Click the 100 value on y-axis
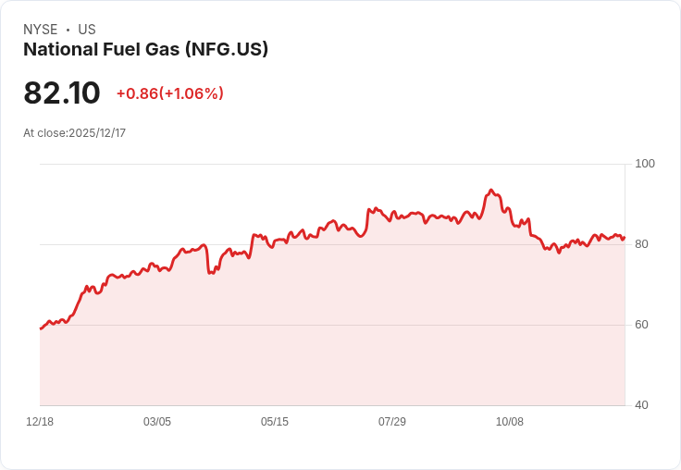 [645, 164]
